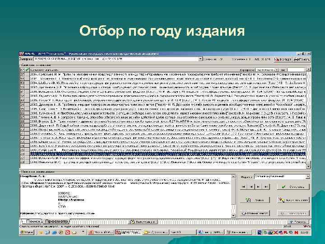This screenshot has width=325, height=244.
Task: Click description pane scrollbar up arrow
Action: 233,177
